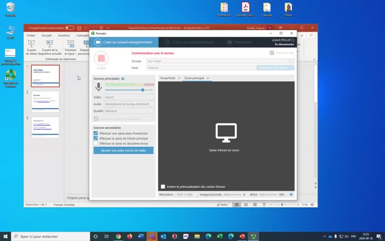Uncheck Effectuer la saisie de l'écran principal
385x241 pixels.
click(95, 138)
